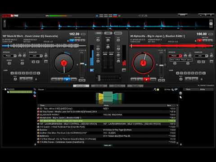Image resolution: width=216 pixels, height=162 pixels.
Task: Toggle smart loop button on left deck
Action: tap(36, 79)
